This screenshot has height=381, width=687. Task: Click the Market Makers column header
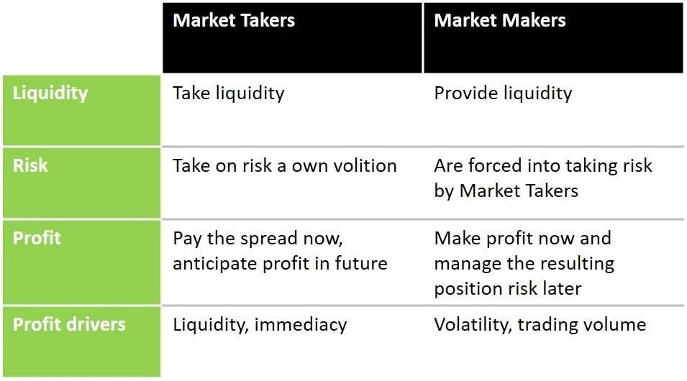[500, 20]
